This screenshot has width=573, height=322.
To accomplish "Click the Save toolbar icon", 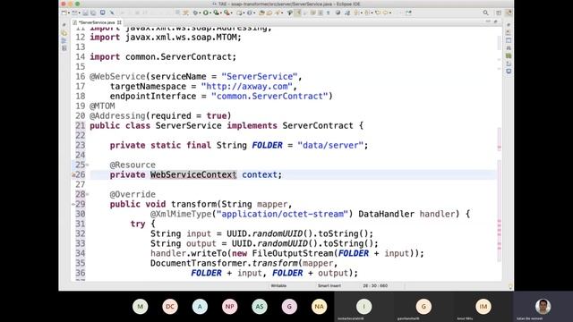I will pos(85,13).
